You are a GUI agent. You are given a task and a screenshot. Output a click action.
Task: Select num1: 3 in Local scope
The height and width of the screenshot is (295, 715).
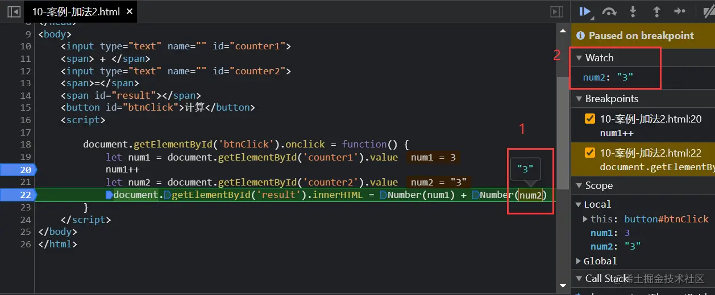point(610,233)
